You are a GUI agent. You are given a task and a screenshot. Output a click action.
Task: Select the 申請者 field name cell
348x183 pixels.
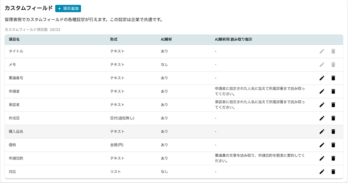[x=14, y=91]
